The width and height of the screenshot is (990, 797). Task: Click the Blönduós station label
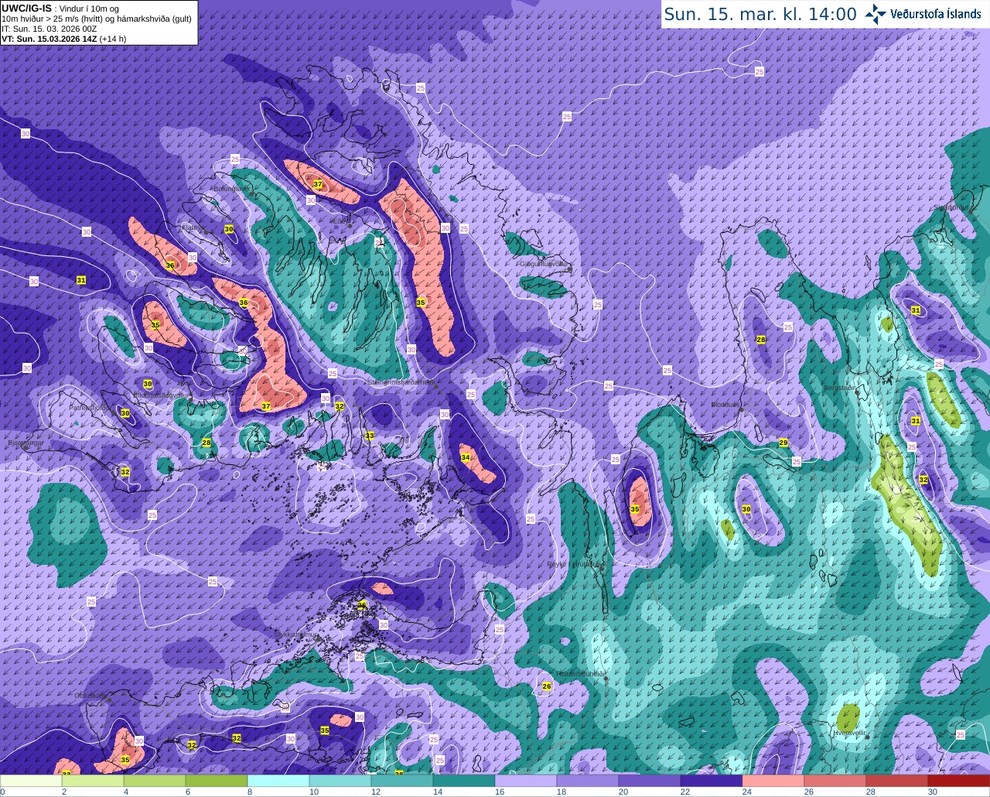726,405
